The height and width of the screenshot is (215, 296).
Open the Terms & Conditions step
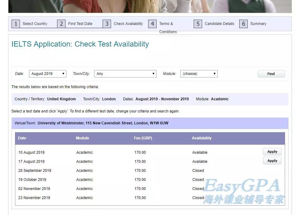(x=168, y=27)
